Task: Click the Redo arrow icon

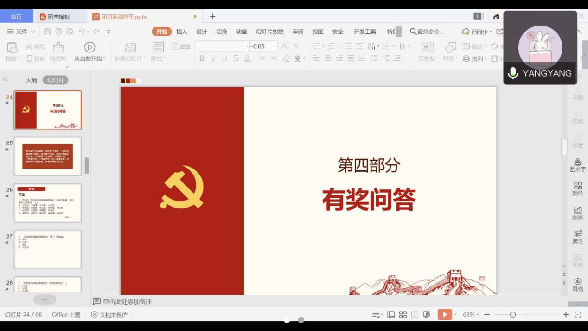Action: click(x=96, y=32)
